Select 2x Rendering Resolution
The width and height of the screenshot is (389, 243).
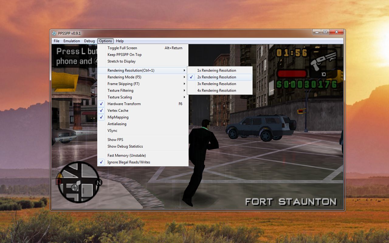point(220,77)
